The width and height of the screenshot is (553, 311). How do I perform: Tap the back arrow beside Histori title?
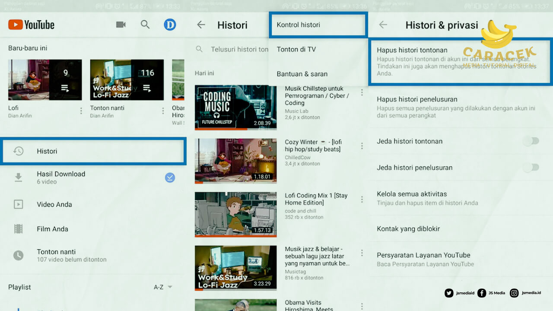tap(201, 25)
